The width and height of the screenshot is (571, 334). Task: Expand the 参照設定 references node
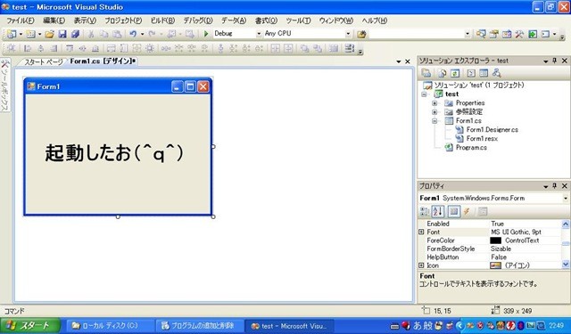coord(434,112)
